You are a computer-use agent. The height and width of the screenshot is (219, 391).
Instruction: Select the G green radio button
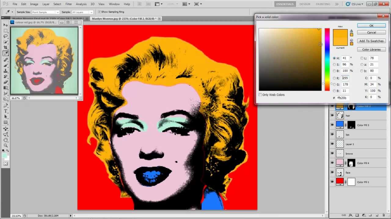pos(334,84)
